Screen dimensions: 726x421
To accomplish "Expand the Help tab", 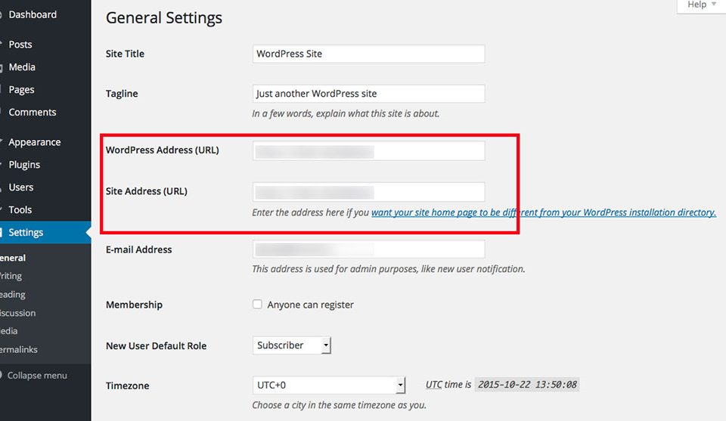I will point(701,5).
